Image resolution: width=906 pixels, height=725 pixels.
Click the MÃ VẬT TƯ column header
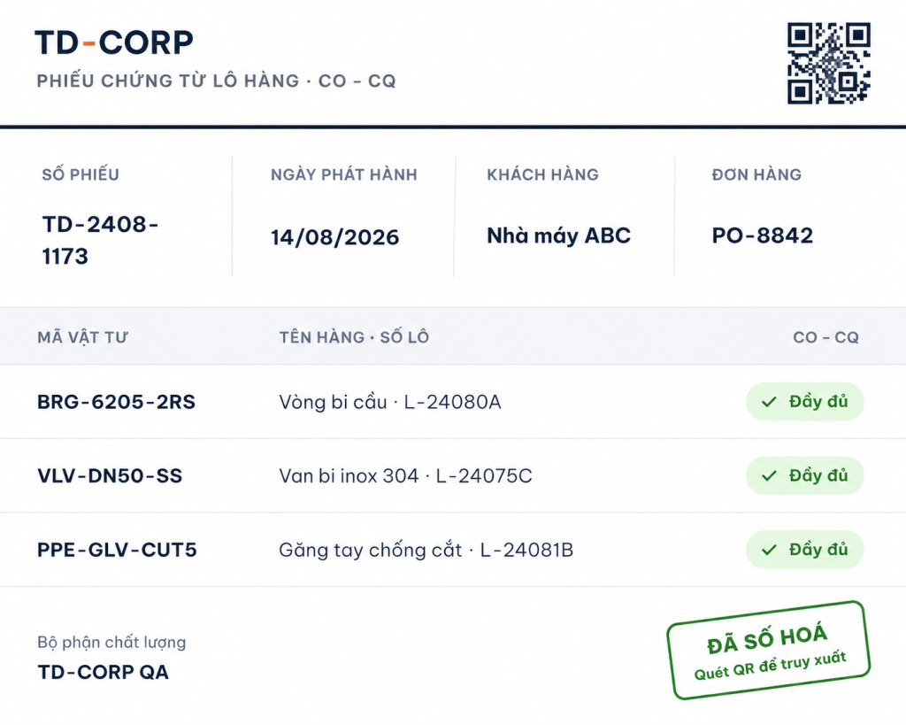(82, 337)
